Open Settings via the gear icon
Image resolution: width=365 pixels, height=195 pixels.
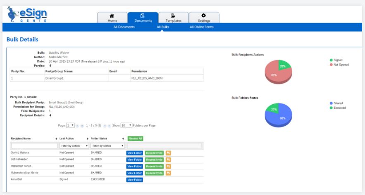pyautogui.click(x=204, y=15)
